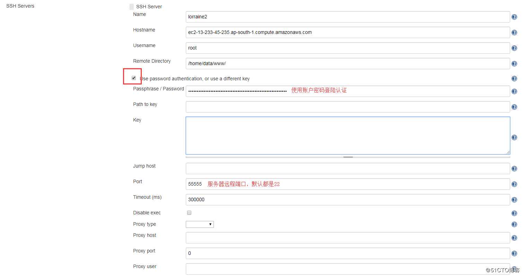523x276 pixels.
Task: Select the Timeout field showing 300000
Action: point(348,199)
